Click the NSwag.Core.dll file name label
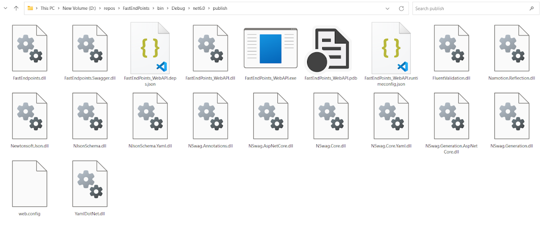The height and width of the screenshot is (236, 541). click(x=331, y=146)
